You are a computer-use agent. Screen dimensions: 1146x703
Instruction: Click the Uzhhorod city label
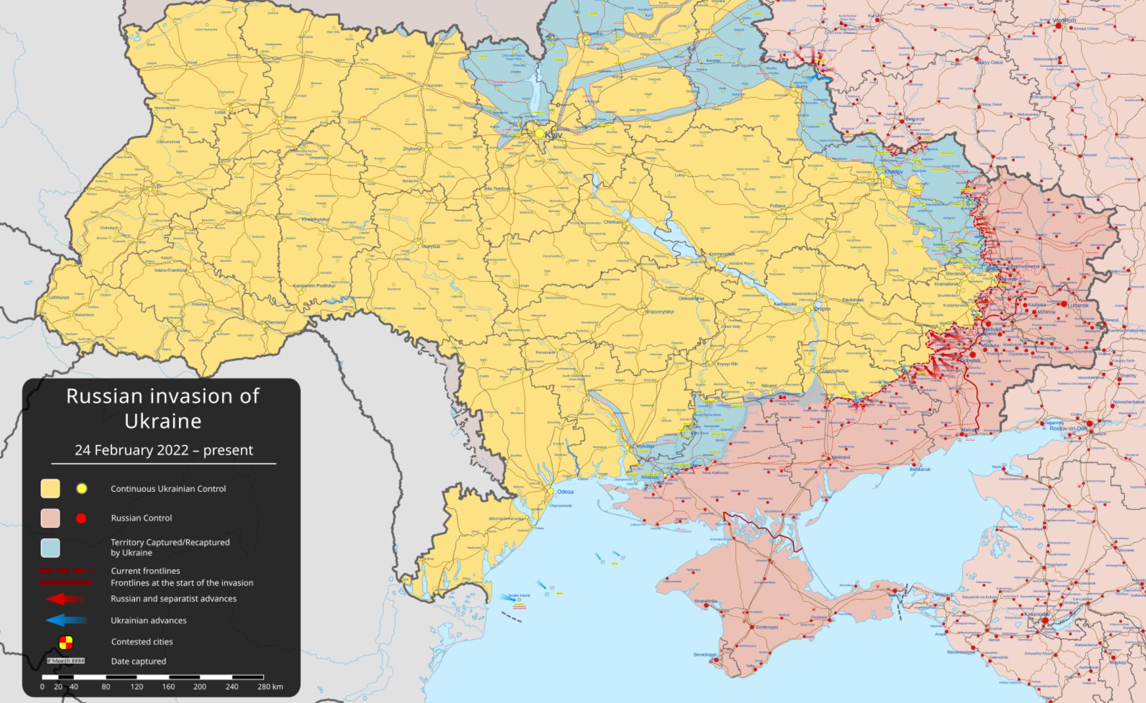click(x=59, y=298)
